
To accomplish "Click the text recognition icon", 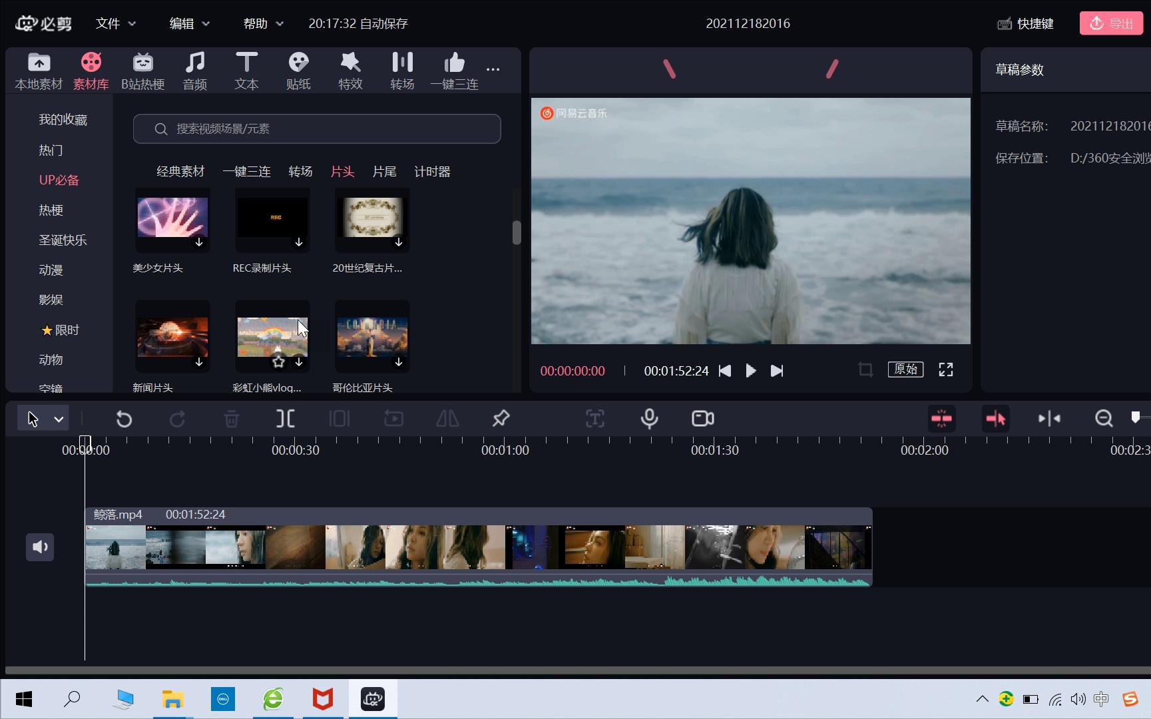I will pos(595,419).
